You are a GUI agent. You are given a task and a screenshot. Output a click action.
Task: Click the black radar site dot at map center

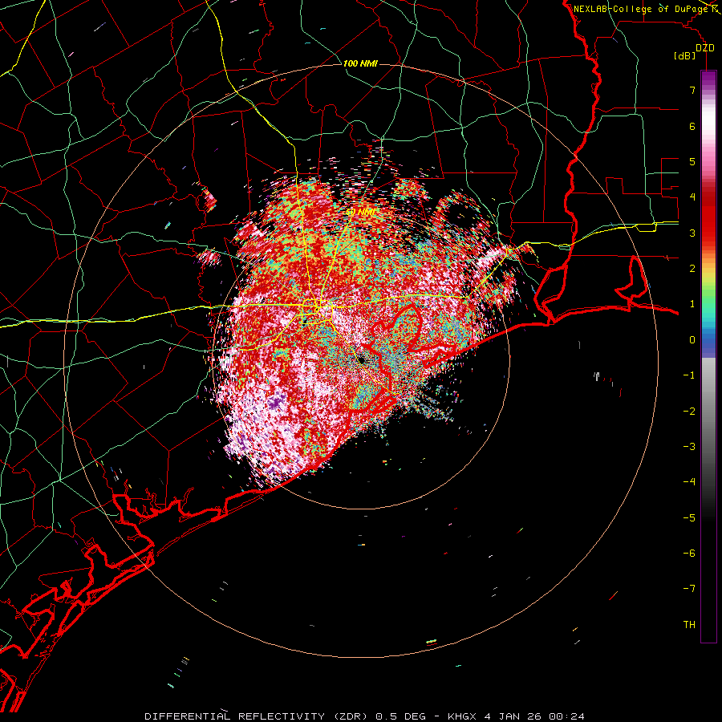pyautogui.click(x=362, y=359)
